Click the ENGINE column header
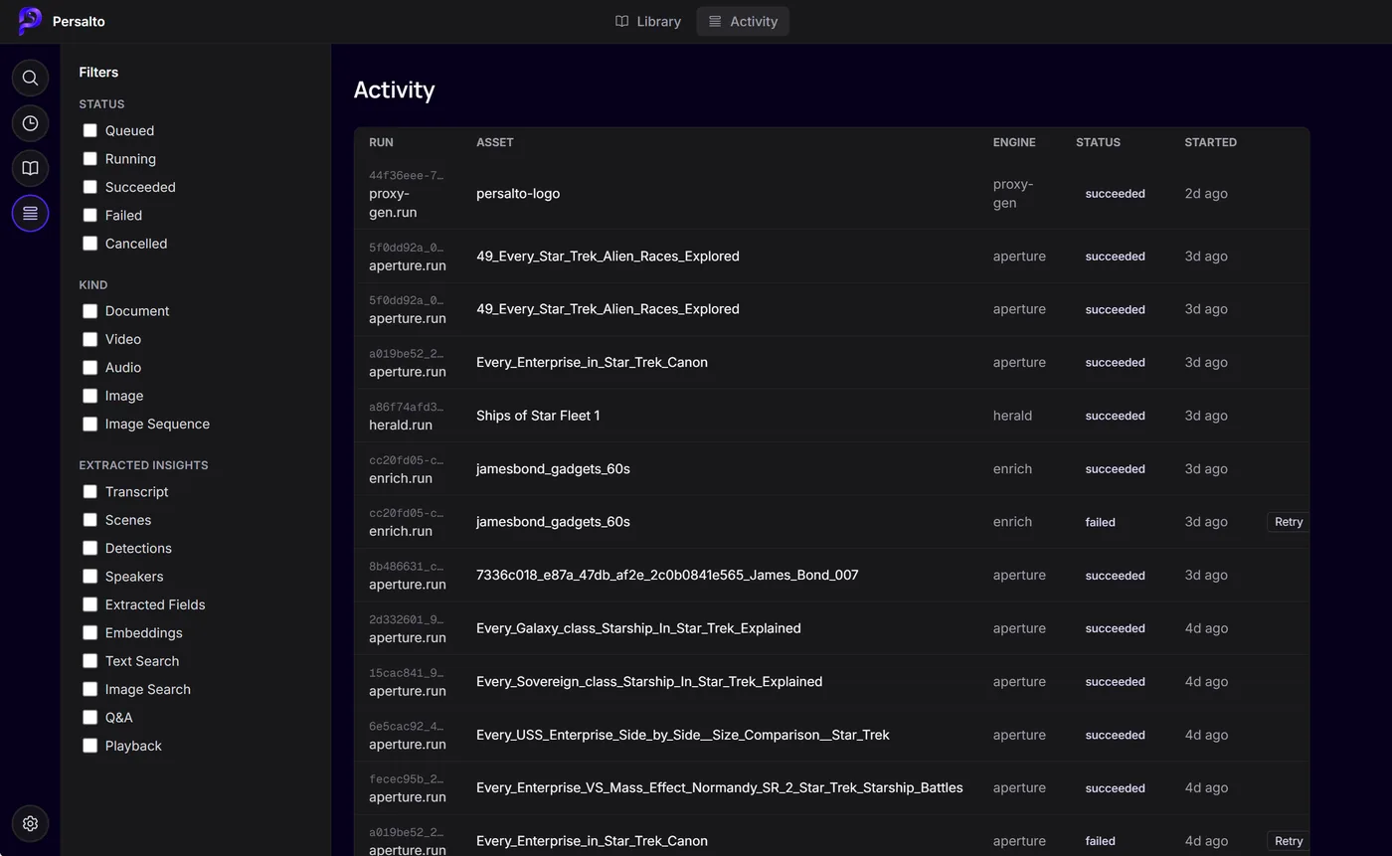The image size is (1392, 856). coord(1014,142)
